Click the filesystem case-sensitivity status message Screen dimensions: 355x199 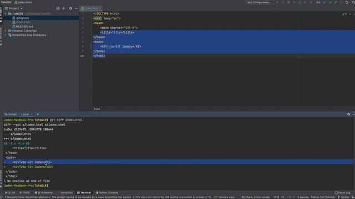click(120, 197)
